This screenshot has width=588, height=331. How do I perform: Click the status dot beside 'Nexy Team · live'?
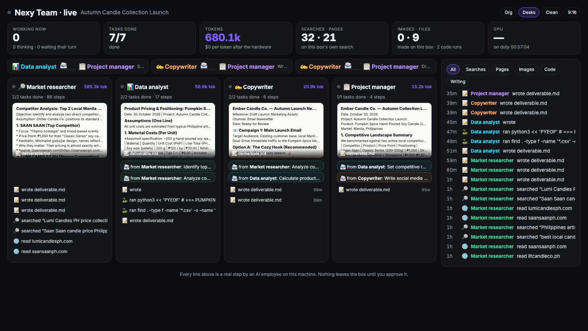(9, 13)
